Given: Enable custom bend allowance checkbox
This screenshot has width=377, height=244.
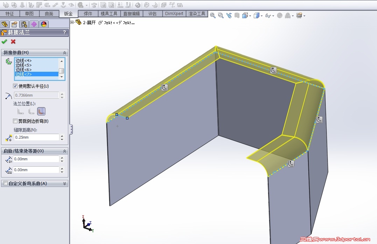Looking at the screenshot, I should coord(6,183).
